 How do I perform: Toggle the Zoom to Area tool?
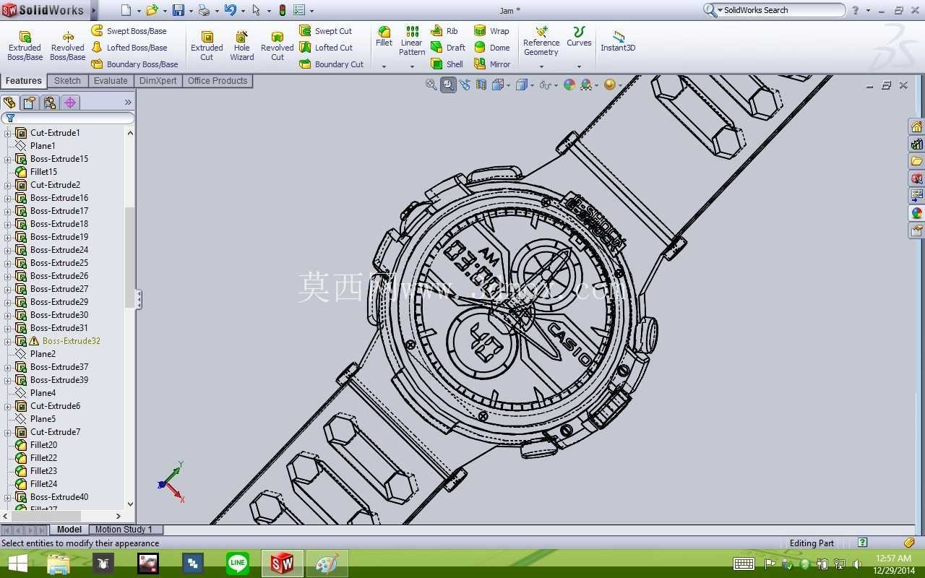coord(448,85)
